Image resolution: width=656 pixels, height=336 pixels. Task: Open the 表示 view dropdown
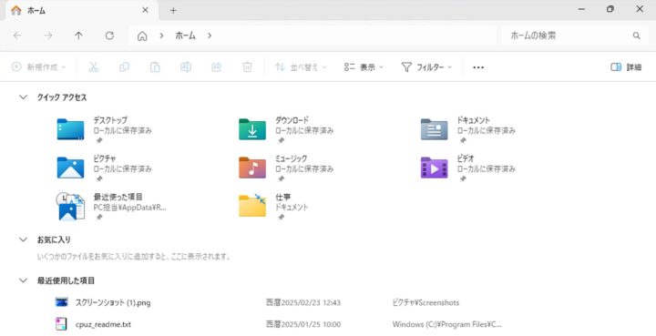364,67
